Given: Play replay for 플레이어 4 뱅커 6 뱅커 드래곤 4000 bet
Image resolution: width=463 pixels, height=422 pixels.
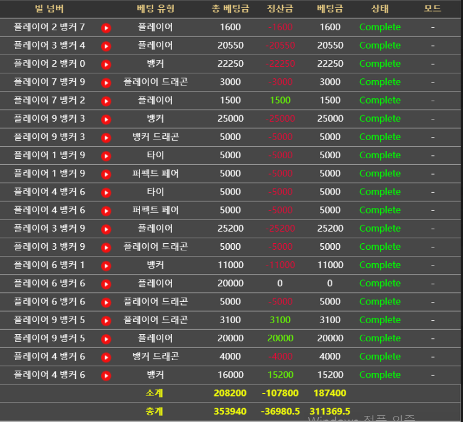Looking at the screenshot, I should (106, 358).
